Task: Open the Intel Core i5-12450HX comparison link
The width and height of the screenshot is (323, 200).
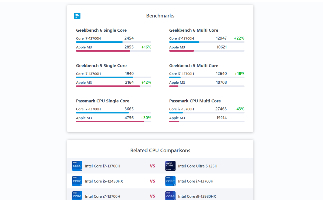Action: 104,181
